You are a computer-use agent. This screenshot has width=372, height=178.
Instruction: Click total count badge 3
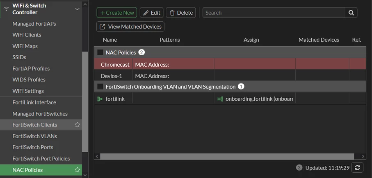pos(299,168)
